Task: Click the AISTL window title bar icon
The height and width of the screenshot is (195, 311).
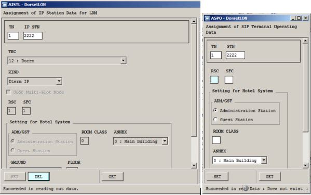Action: (x=4, y=4)
